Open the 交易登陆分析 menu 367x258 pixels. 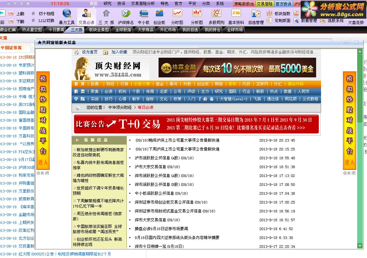click(143, 4)
